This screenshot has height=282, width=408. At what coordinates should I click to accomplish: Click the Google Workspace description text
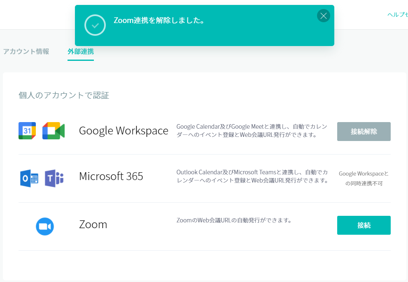(x=252, y=131)
